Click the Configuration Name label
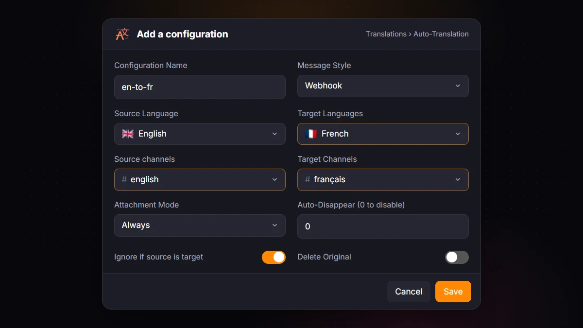Screen dimensions: 583x328 tap(151, 66)
